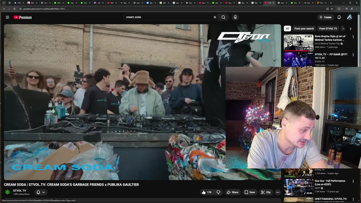Open options for Gus Gus video
This screenshot has height=203, width=361.
pyautogui.click(x=353, y=181)
